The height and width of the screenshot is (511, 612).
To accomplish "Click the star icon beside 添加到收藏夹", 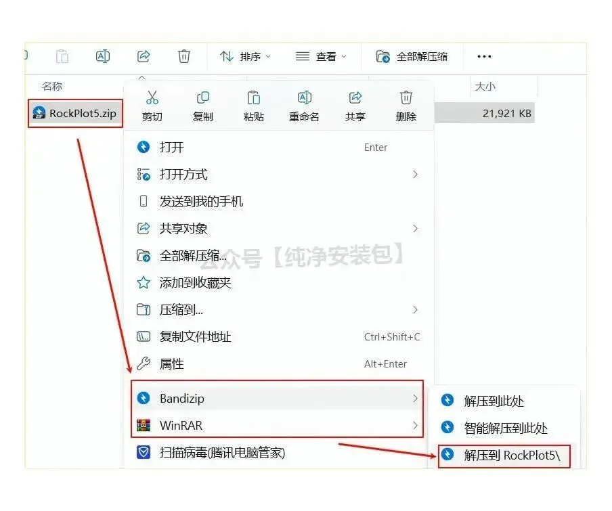I will pos(144,282).
